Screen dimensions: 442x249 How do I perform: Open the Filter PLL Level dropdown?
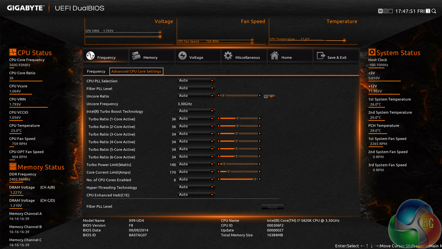[196, 88]
